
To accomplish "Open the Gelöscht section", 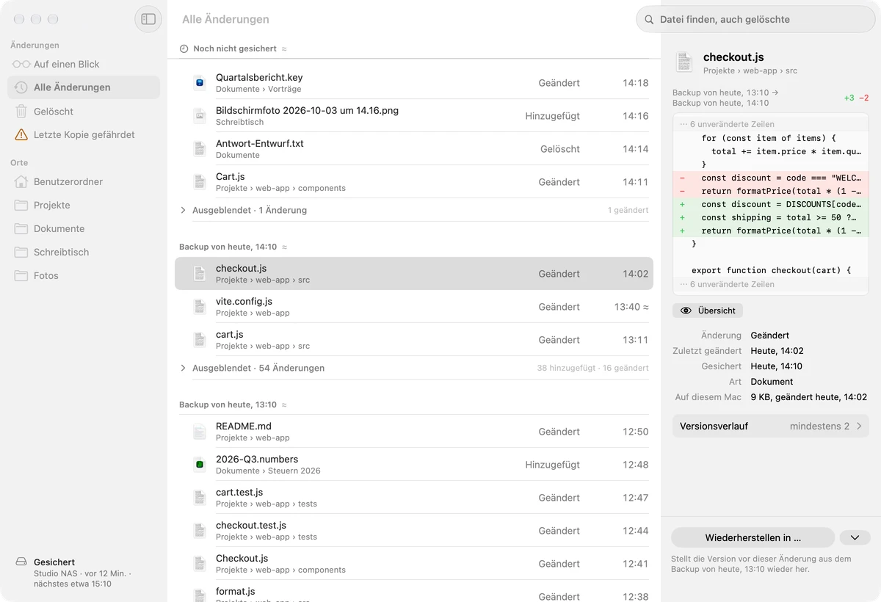I will (x=84, y=112).
